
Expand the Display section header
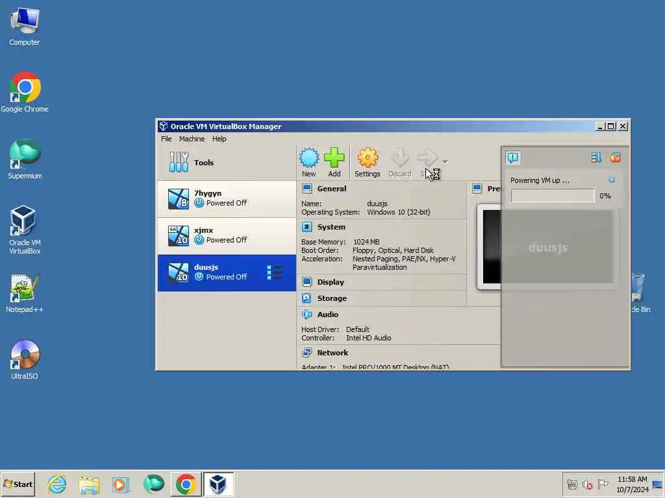point(331,282)
